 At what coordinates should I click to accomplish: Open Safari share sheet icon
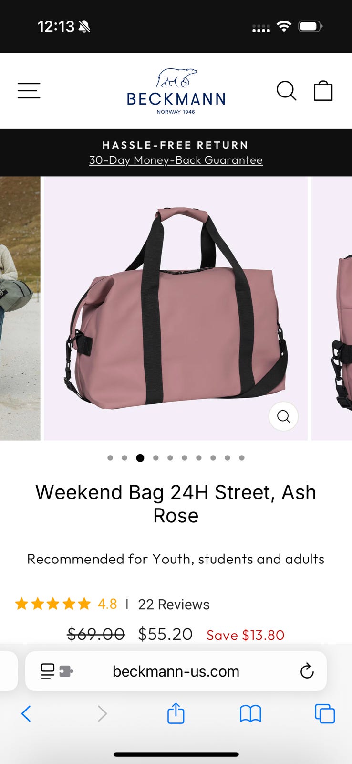tap(176, 713)
